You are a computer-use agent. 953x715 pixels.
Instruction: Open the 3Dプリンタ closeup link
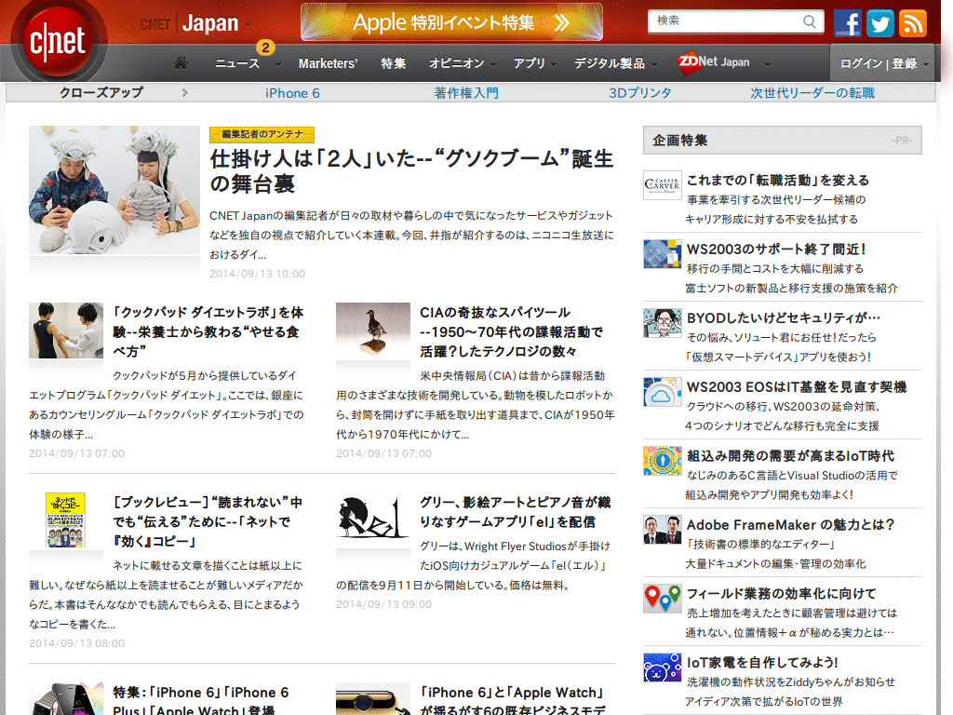[639, 93]
